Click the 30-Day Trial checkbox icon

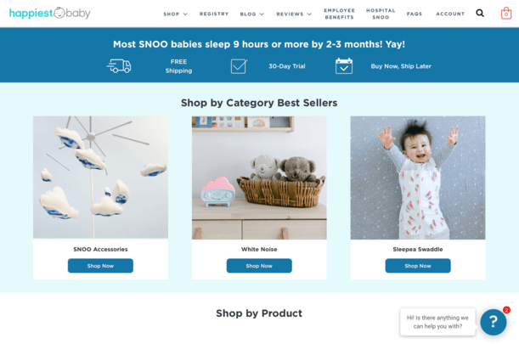pyautogui.click(x=239, y=66)
